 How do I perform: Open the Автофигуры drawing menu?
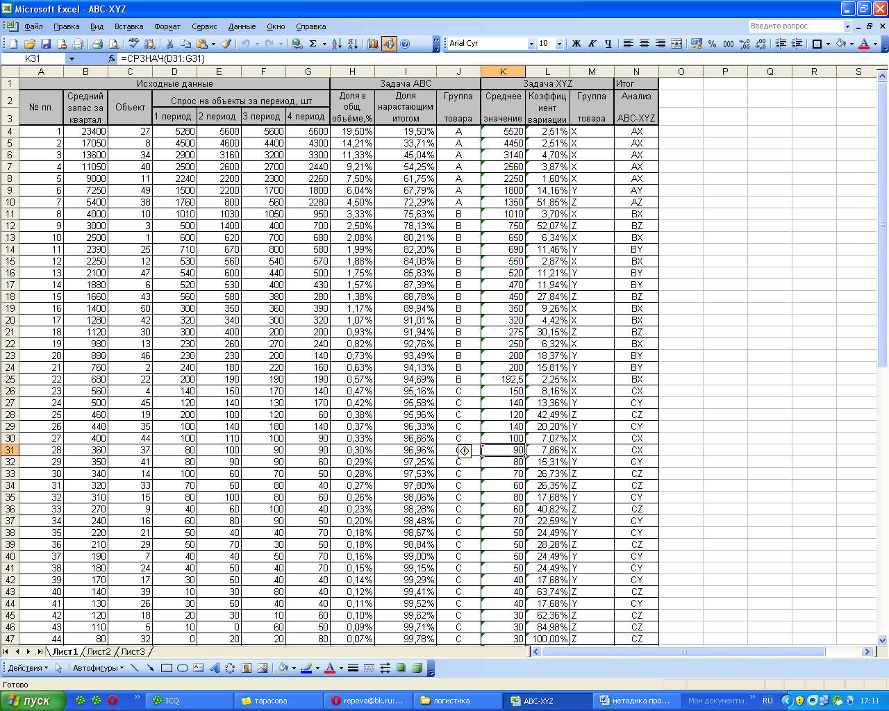tap(98, 668)
